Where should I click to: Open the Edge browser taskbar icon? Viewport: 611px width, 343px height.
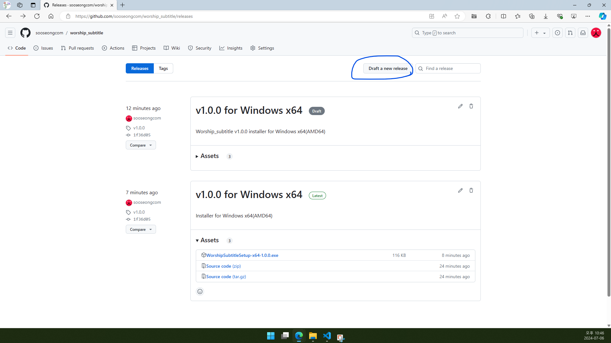pyautogui.click(x=299, y=336)
